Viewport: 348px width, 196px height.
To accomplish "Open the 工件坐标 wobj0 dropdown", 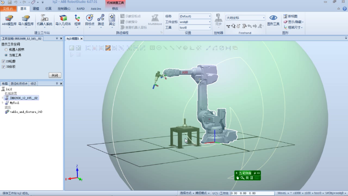I will (x=195, y=22).
